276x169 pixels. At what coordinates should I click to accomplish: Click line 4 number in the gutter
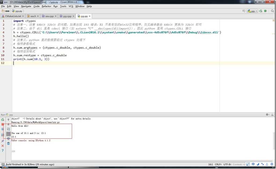pyautogui.click(x=3, y=32)
